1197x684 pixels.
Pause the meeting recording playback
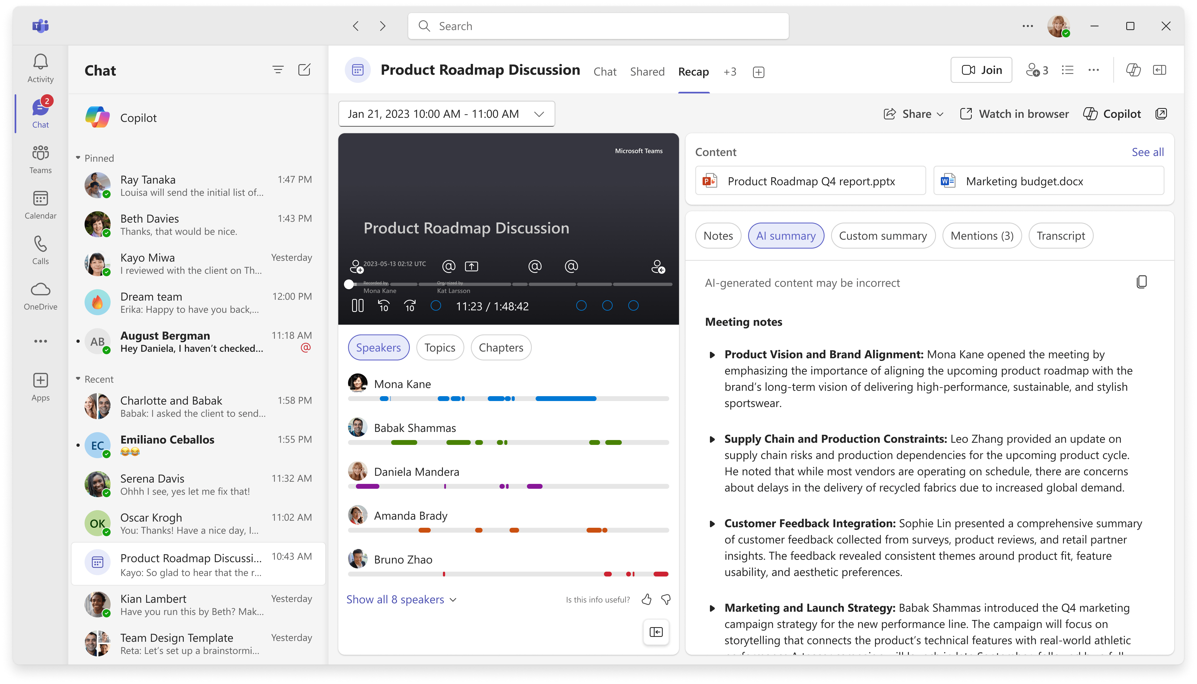357,306
